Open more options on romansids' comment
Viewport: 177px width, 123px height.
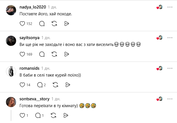click(x=170, y=68)
